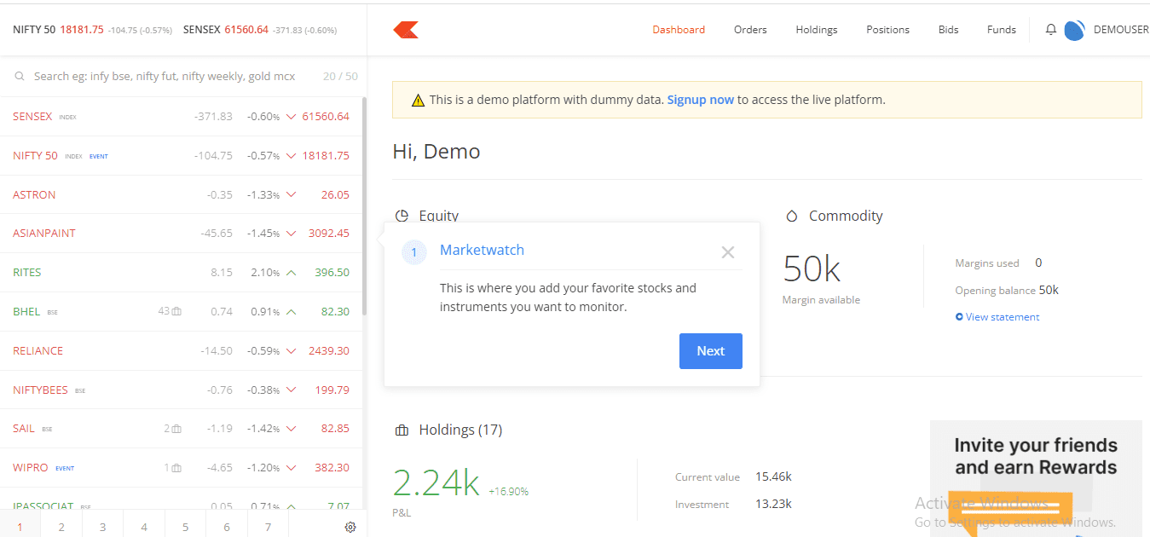Open the notifications bell icon

(x=1051, y=30)
